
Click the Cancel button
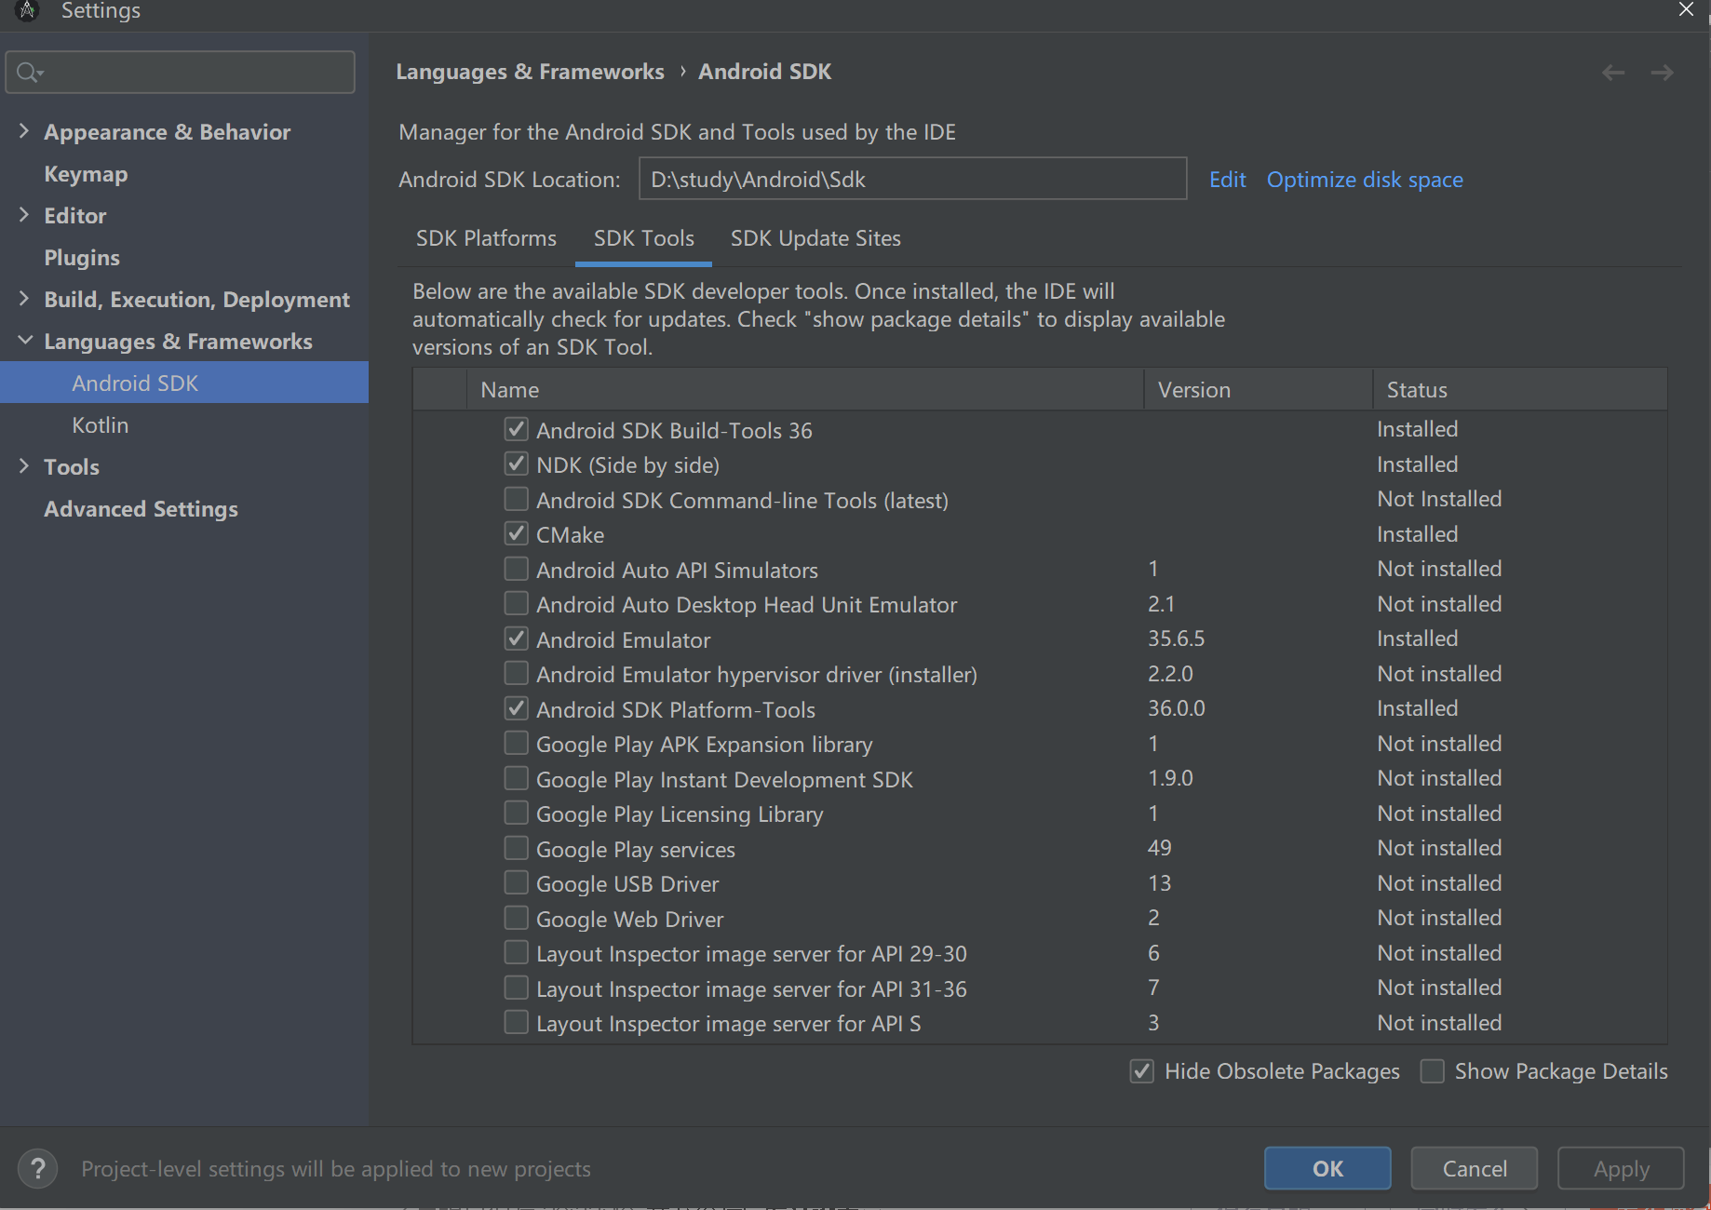click(x=1475, y=1168)
